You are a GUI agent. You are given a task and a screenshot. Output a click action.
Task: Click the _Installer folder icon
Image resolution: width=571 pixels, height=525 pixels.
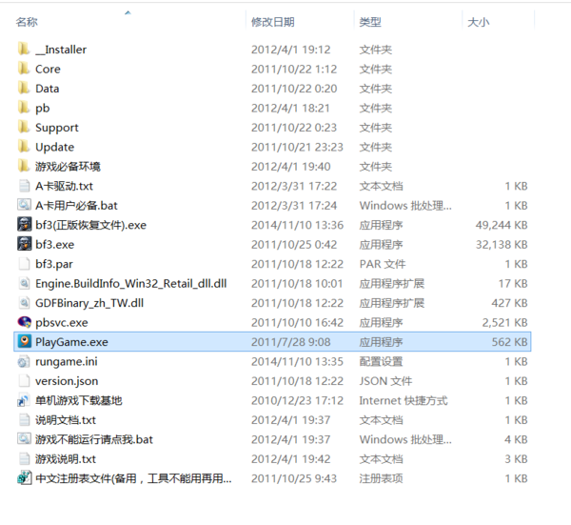[24, 50]
